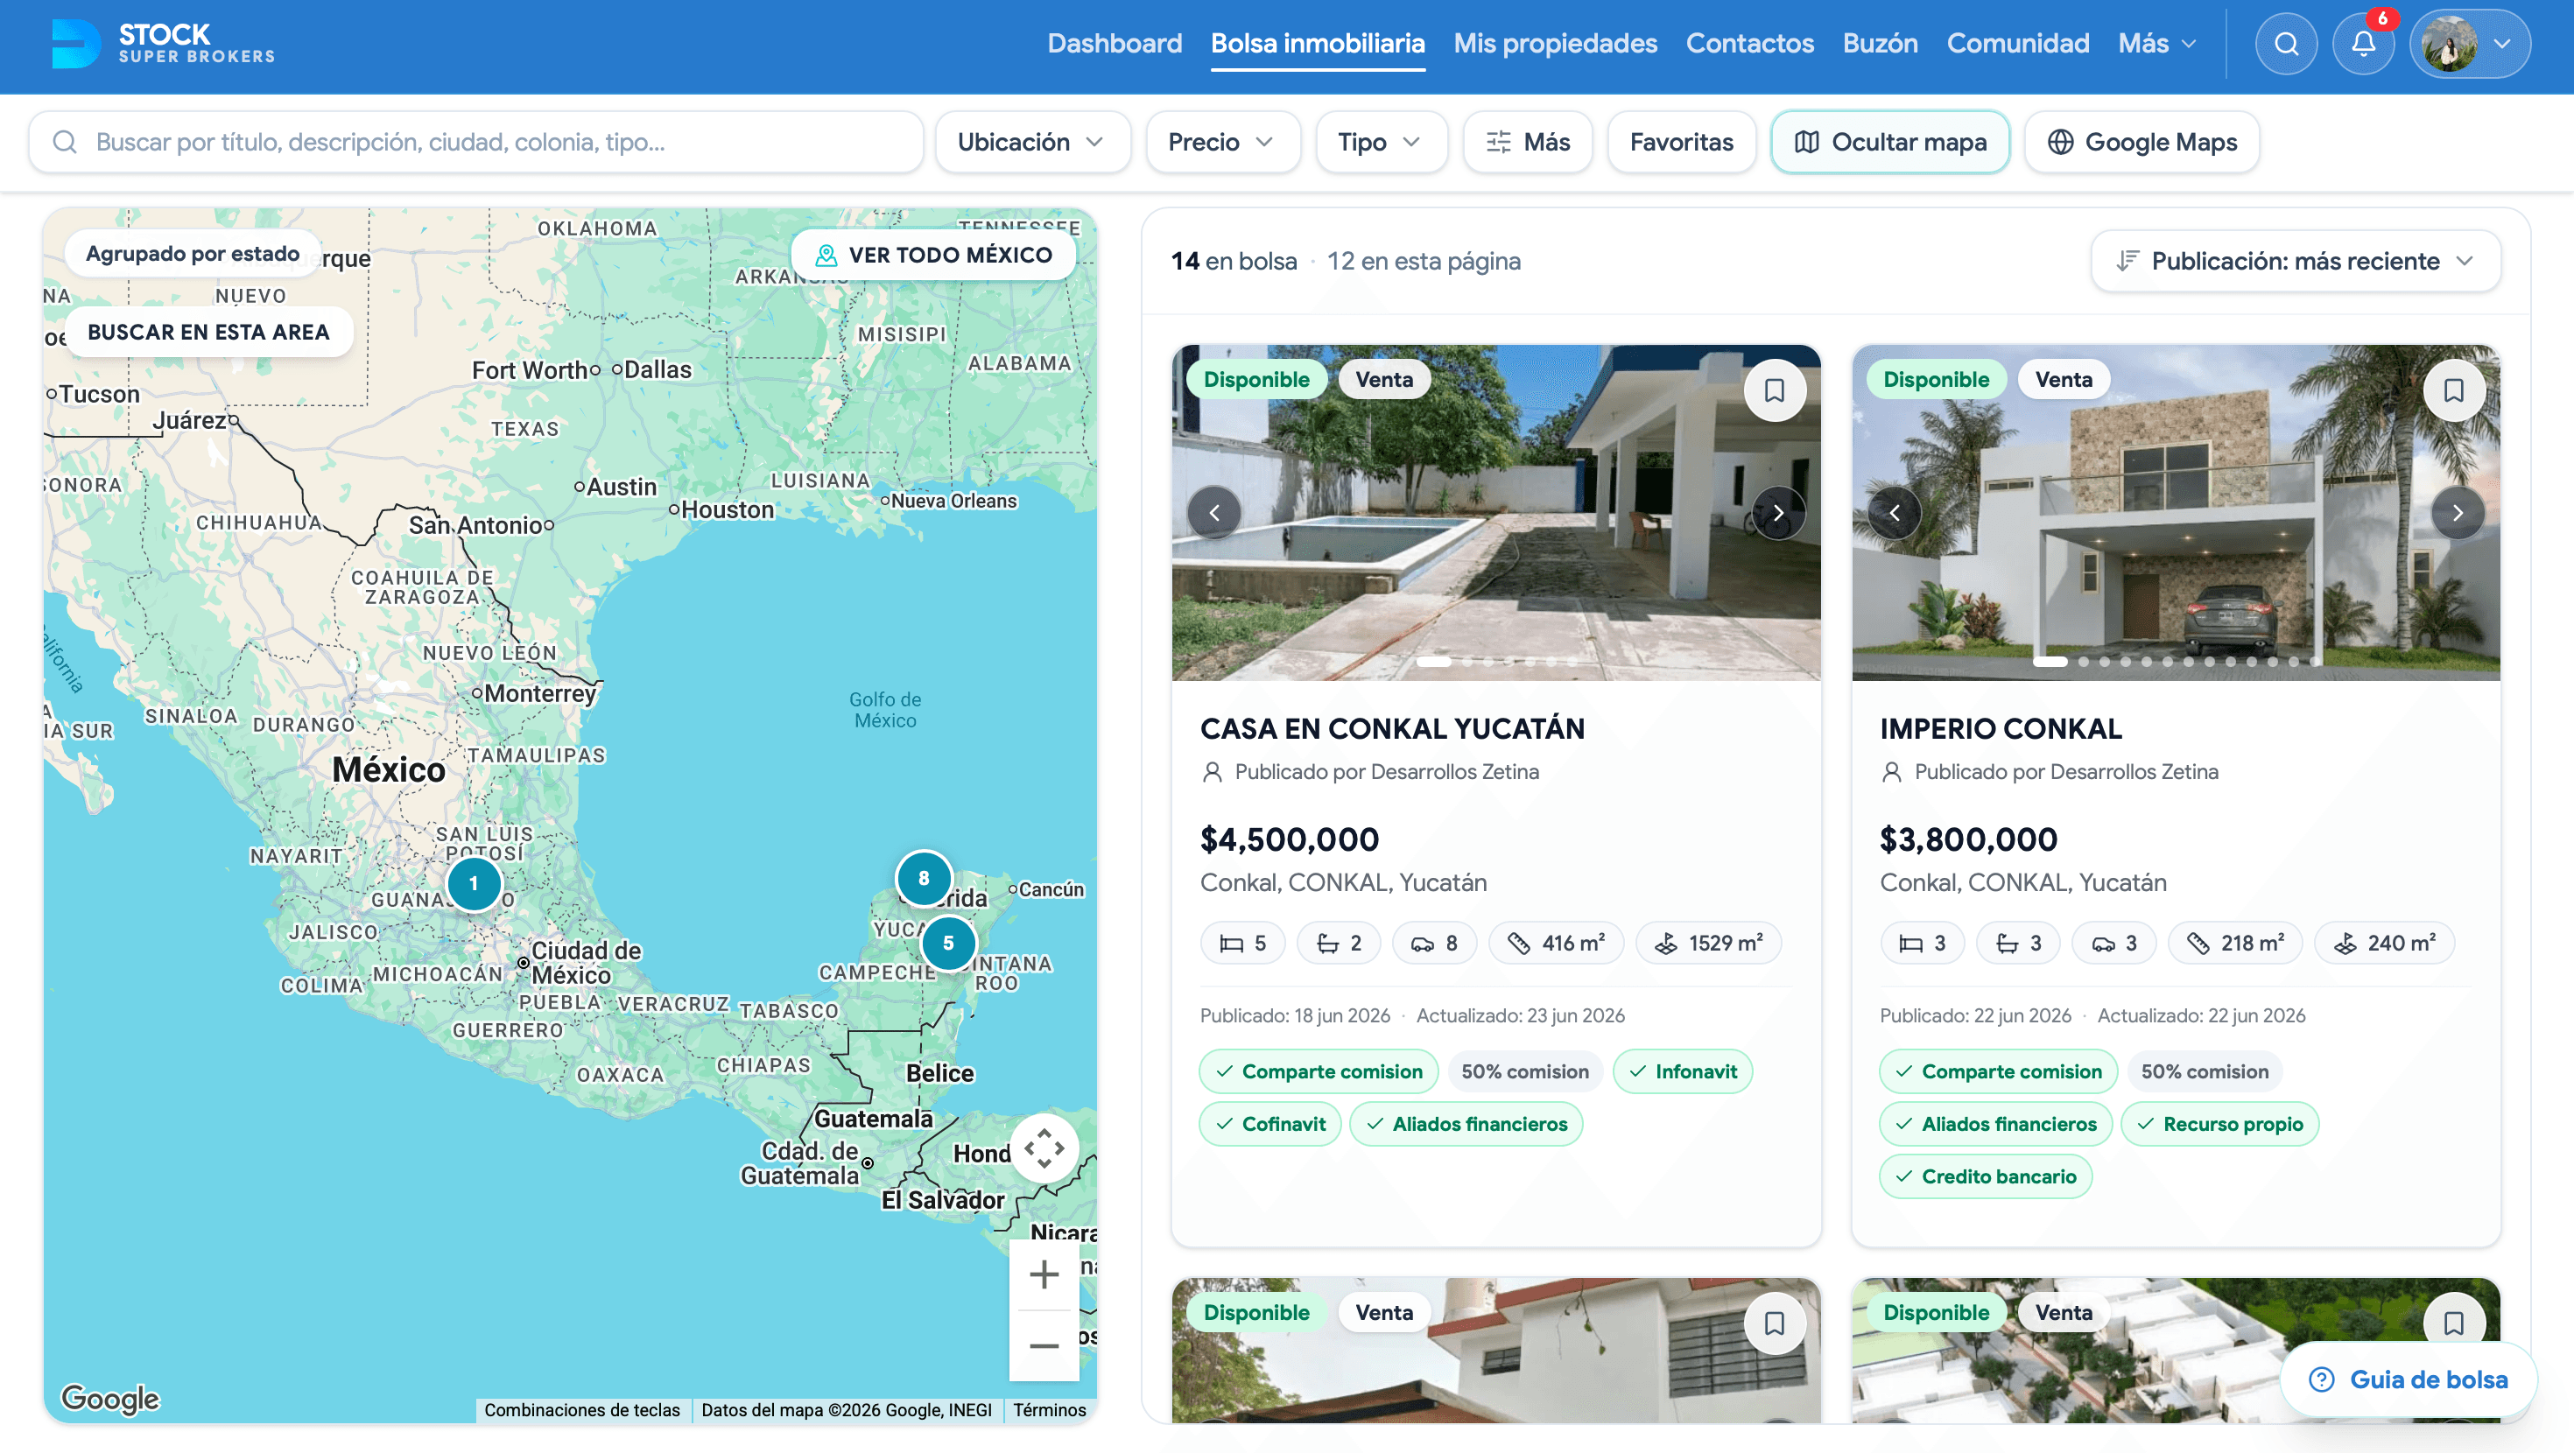Screen dimensions: 2574x1453
Task: Open Más filters button
Action: 1527,142
